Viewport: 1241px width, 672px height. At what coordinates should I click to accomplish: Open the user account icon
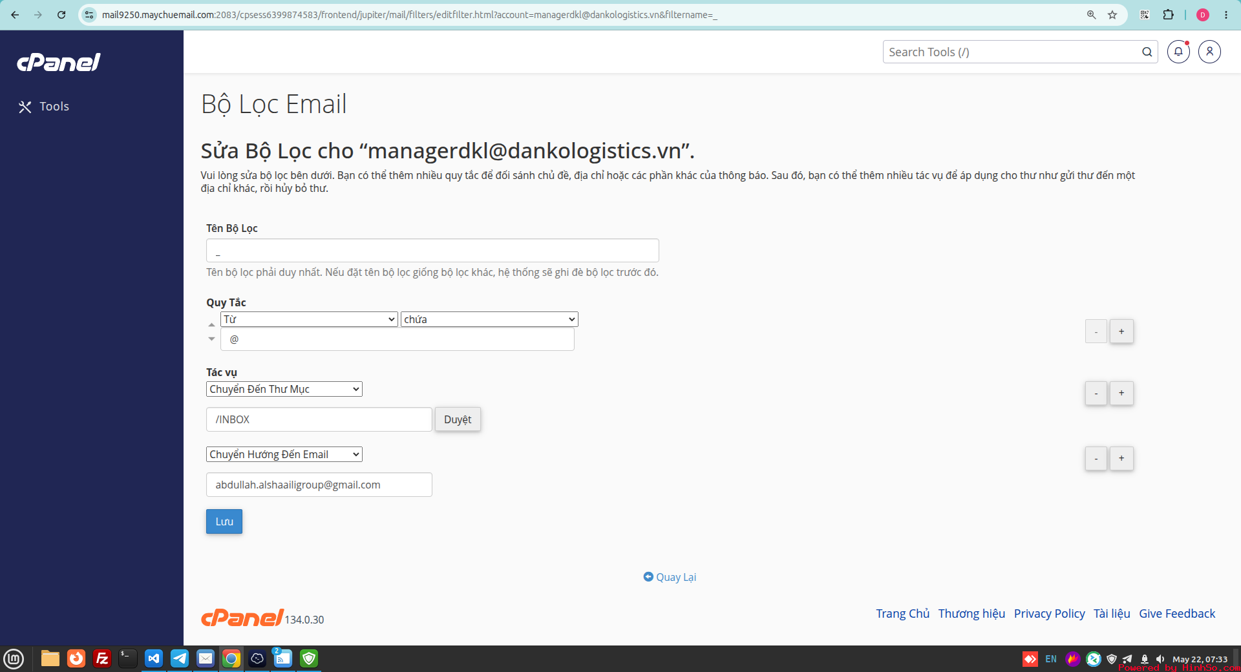click(x=1209, y=52)
